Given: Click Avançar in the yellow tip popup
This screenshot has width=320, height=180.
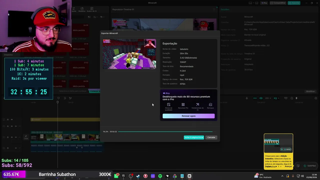Looking at the screenshot, I should (x=288, y=166).
